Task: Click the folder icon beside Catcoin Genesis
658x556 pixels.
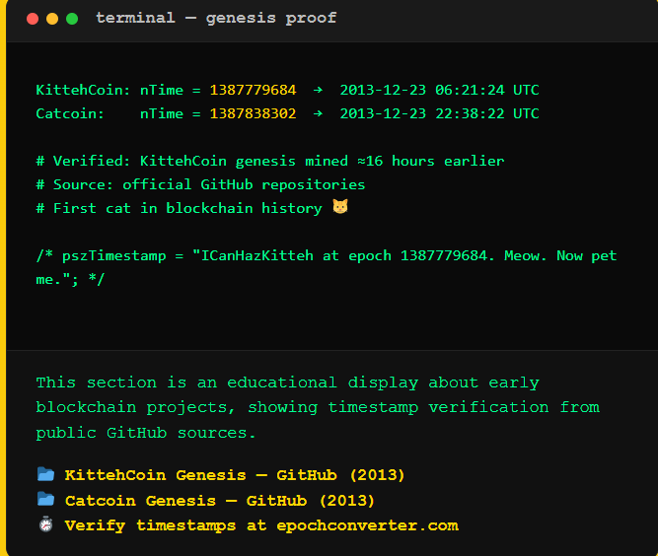Action: click(45, 500)
